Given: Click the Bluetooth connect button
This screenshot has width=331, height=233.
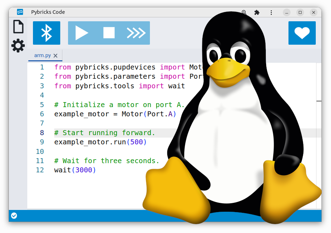Looking at the screenshot, I should pyautogui.click(x=46, y=33).
